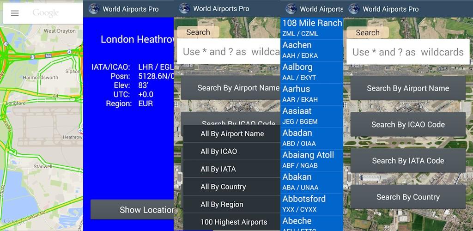Viewport: 473px width, 231px height.
Task: Tap the globe icon above the airport list
Action: [291, 9]
